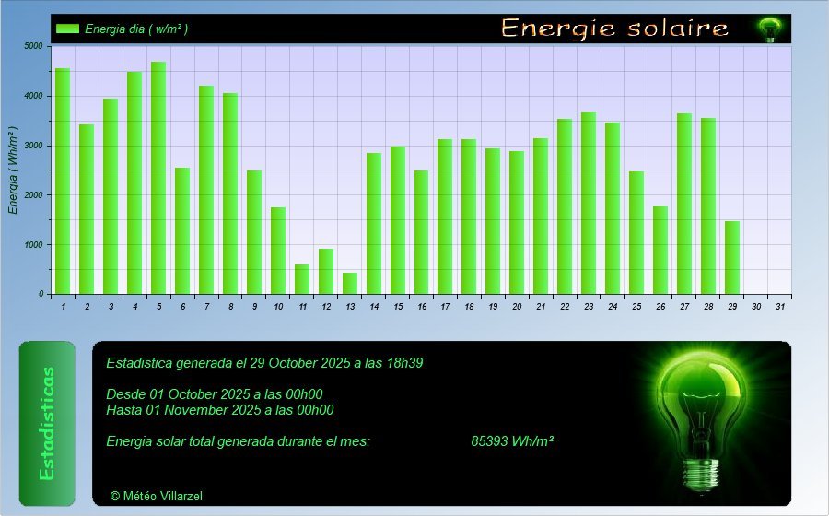Click the x-axis label 31
This screenshot has width=829, height=516.
pyautogui.click(x=780, y=306)
